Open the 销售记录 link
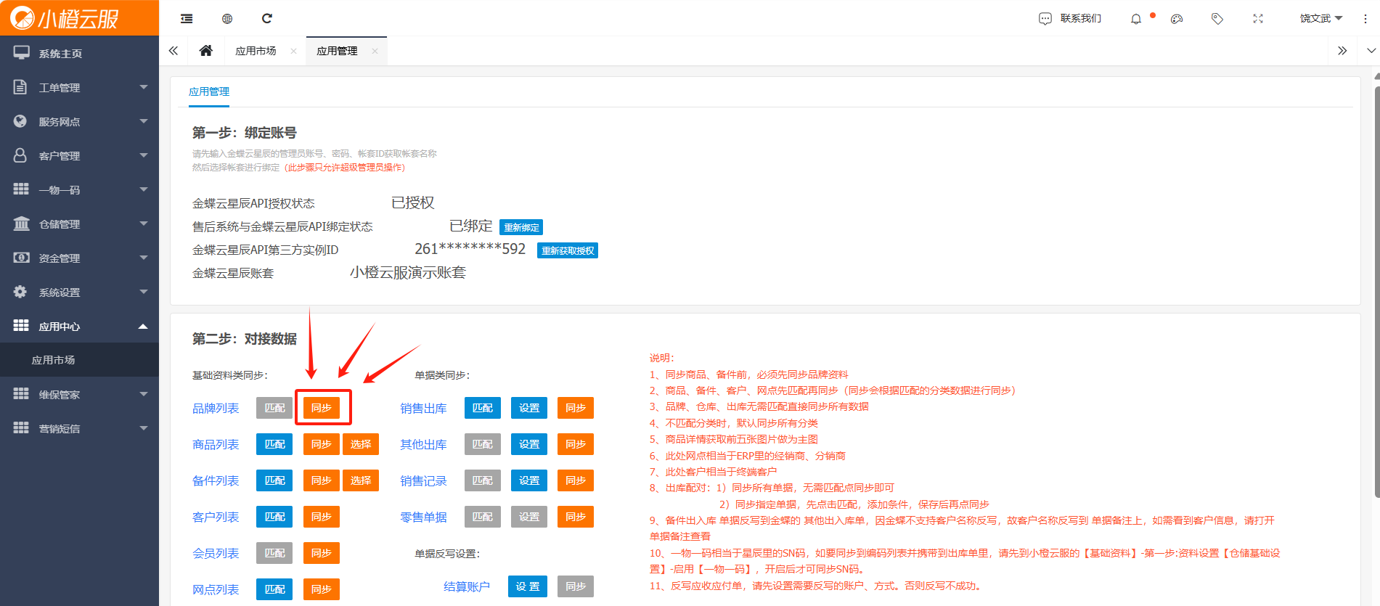This screenshot has height=606, width=1380. tap(423, 480)
